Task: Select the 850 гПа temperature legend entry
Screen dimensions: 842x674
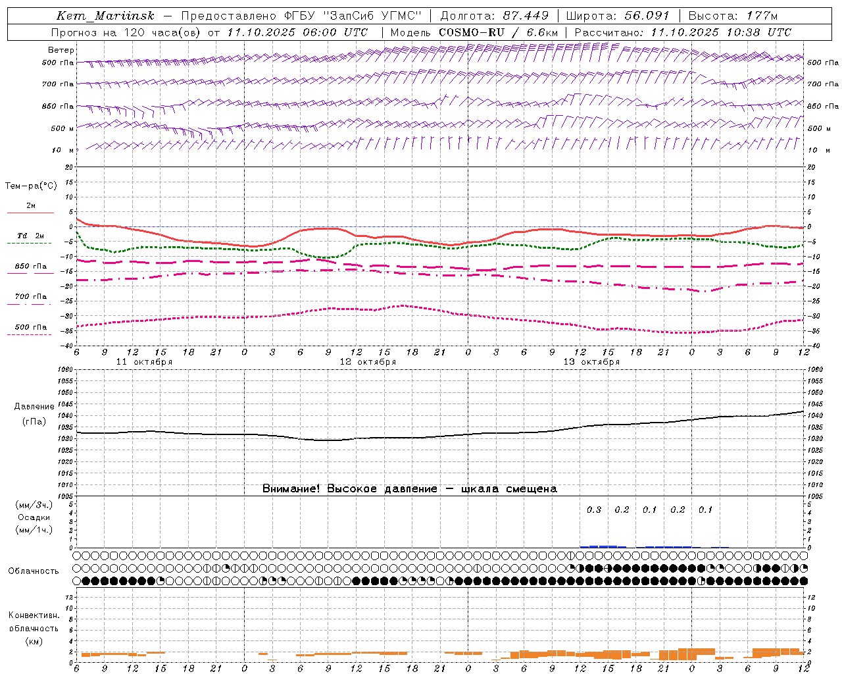Action: tap(30, 269)
